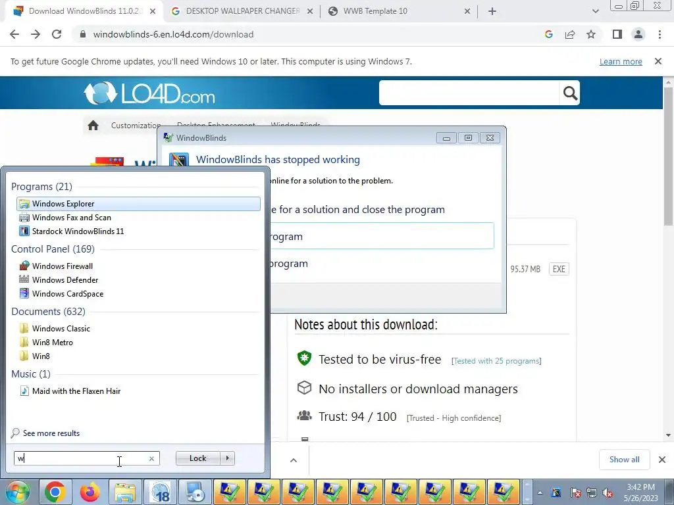Image resolution: width=674 pixels, height=505 pixels.
Task: Open the network tray icon
Action: point(592,493)
